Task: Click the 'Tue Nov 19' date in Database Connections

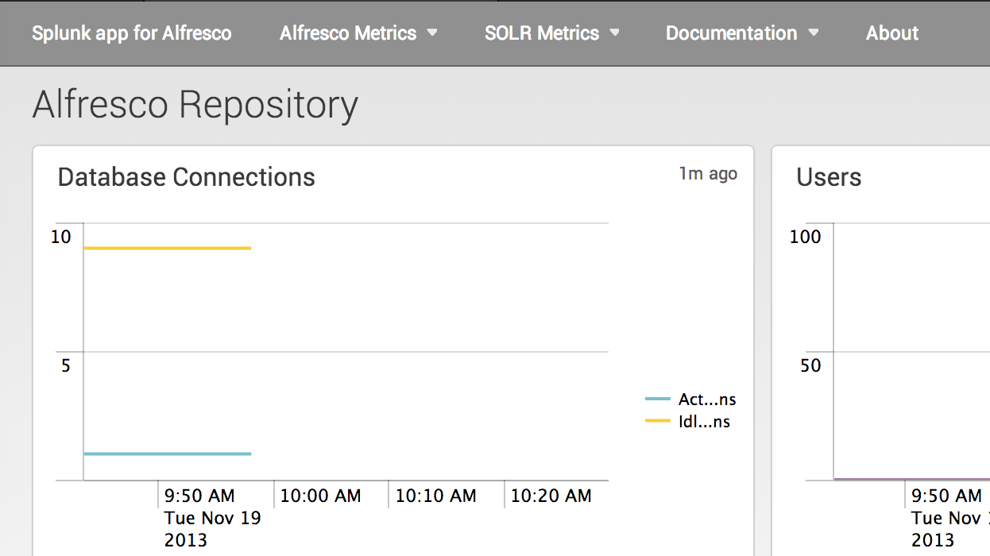Action: (x=213, y=519)
